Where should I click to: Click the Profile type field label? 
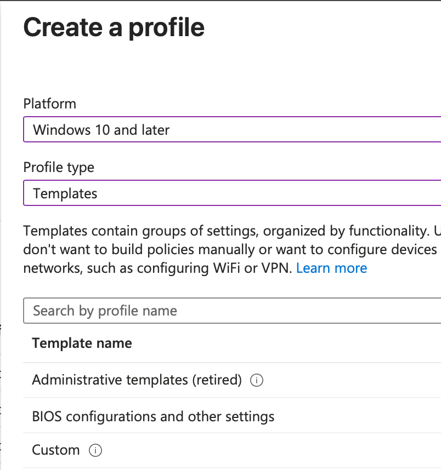59,167
